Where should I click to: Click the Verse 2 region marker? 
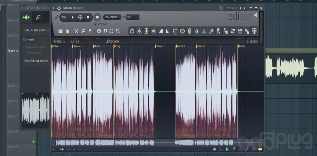(x=160, y=46)
